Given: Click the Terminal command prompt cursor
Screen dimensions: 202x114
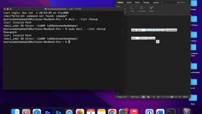Looking at the screenshot, I should 69,42.
